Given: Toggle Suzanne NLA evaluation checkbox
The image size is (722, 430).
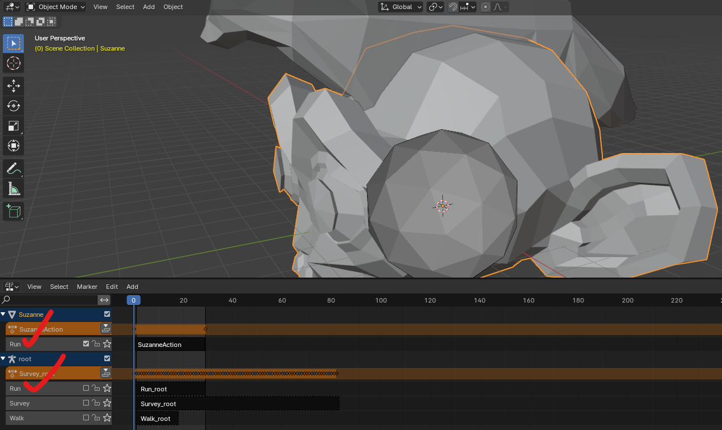Looking at the screenshot, I should [107, 314].
